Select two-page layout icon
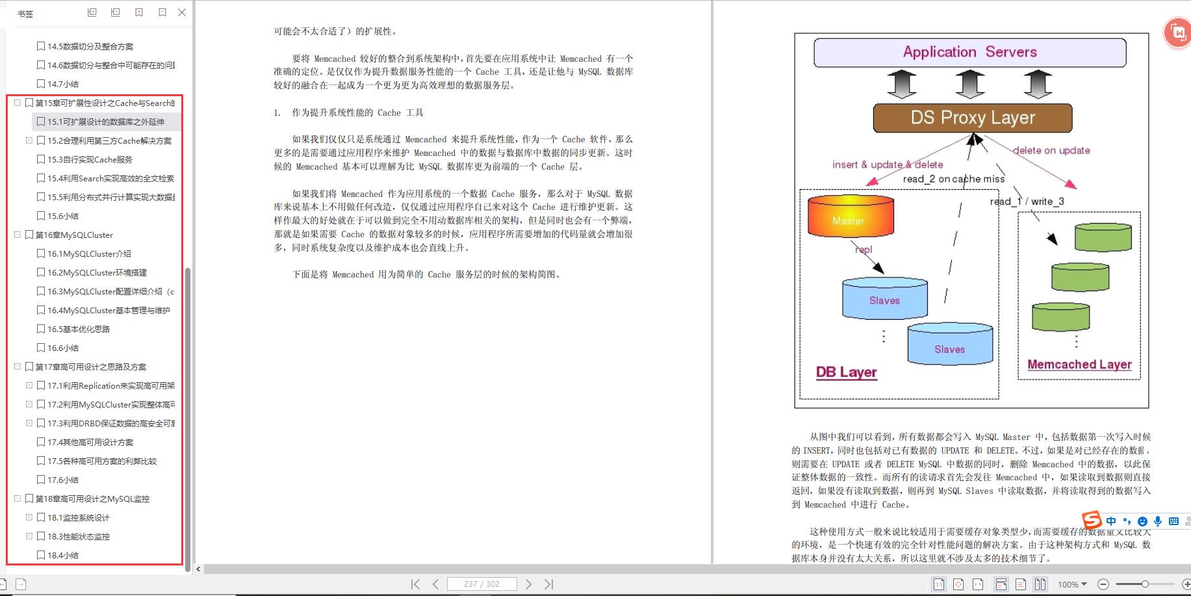The image size is (1191, 596). click(1040, 584)
